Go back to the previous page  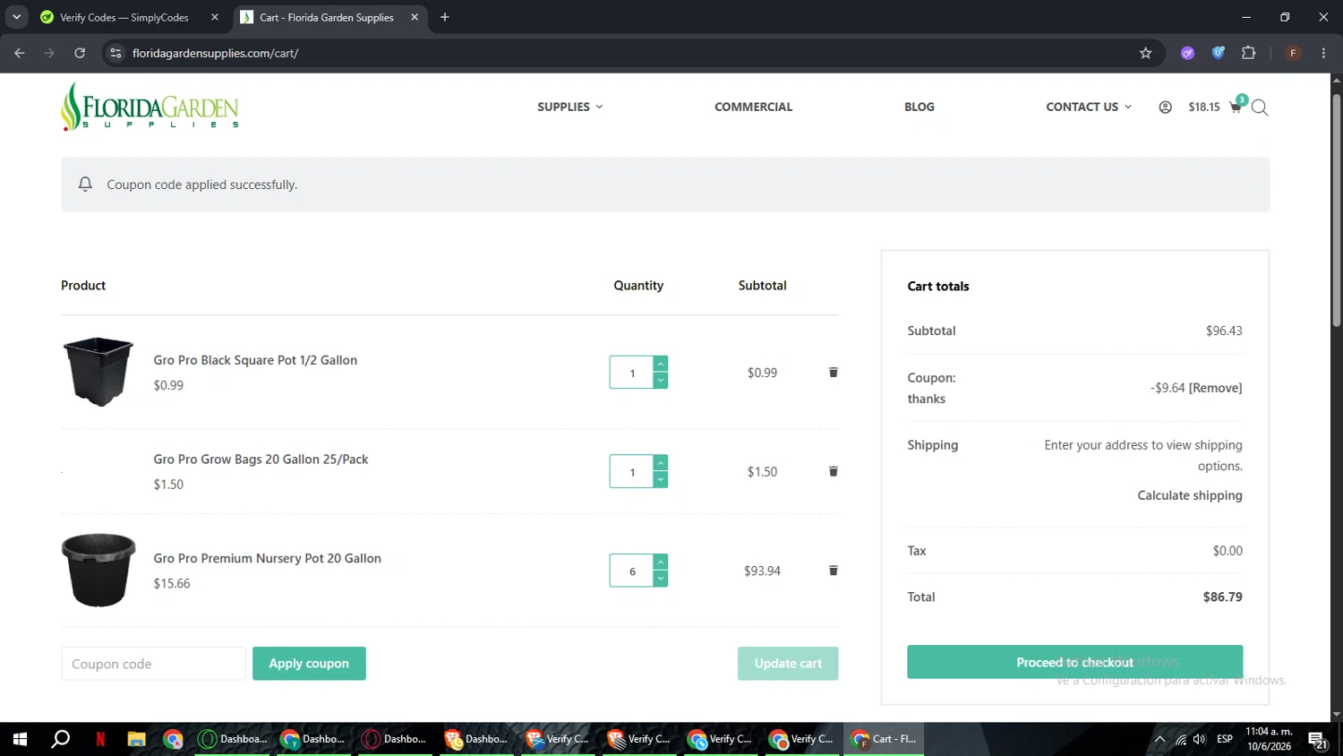(20, 53)
